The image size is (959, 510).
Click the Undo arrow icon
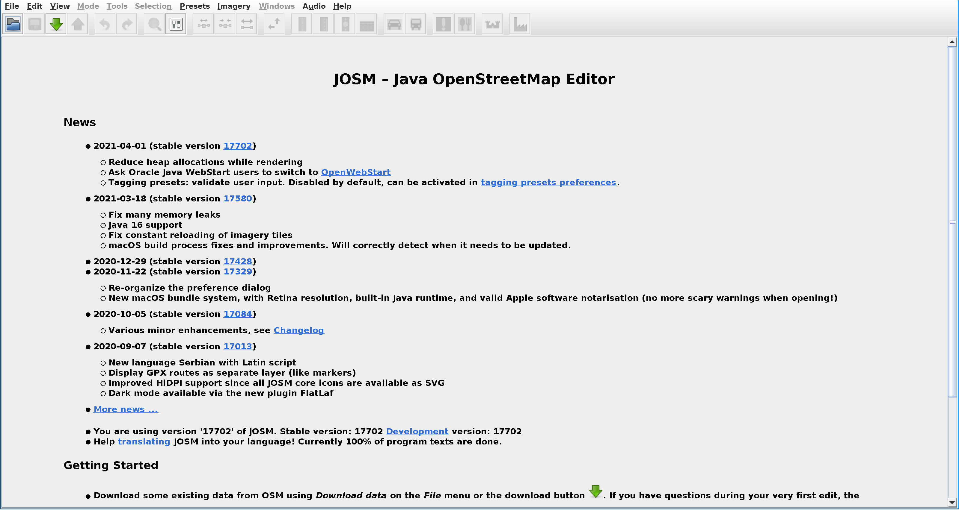[x=105, y=24]
